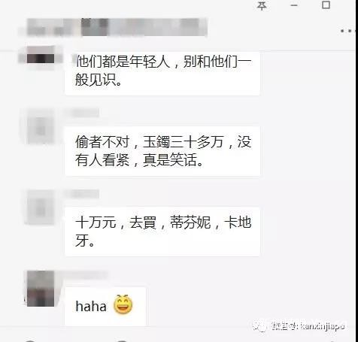
Task: Click the kanxinjiapo watermark text
Action: click(x=322, y=326)
